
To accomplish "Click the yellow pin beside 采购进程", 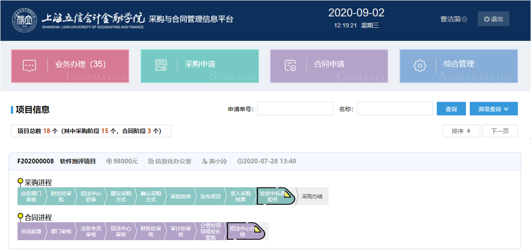I will (20, 182).
